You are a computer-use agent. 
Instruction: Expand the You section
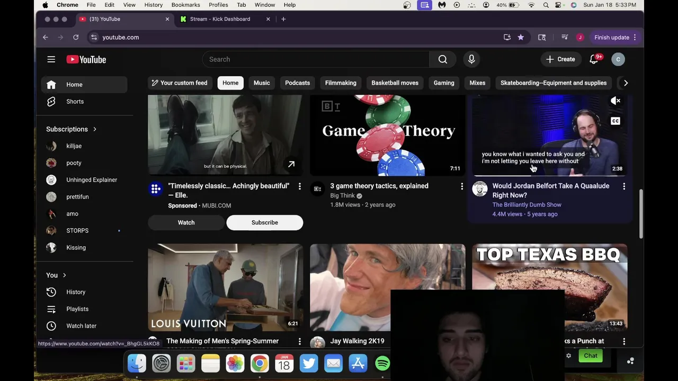click(x=56, y=275)
